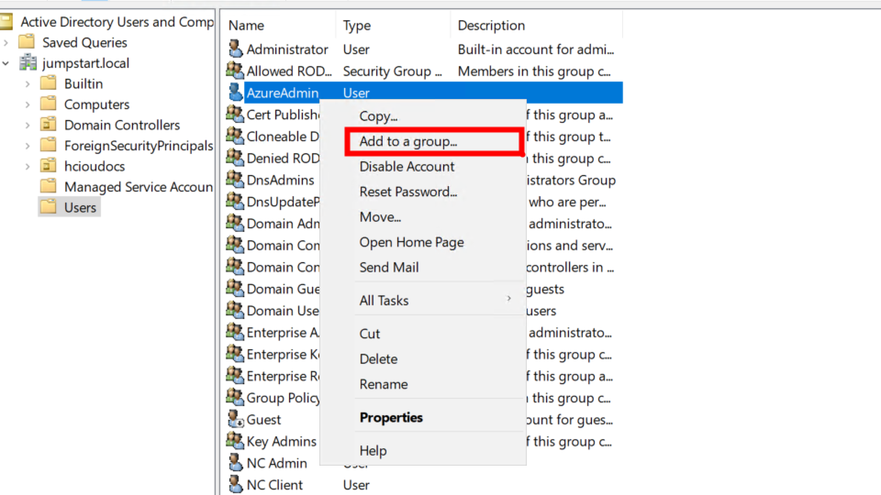This screenshot has height=495, width=881.
Task: Select Disable Account in the context menu
Action: coord(407,166)
